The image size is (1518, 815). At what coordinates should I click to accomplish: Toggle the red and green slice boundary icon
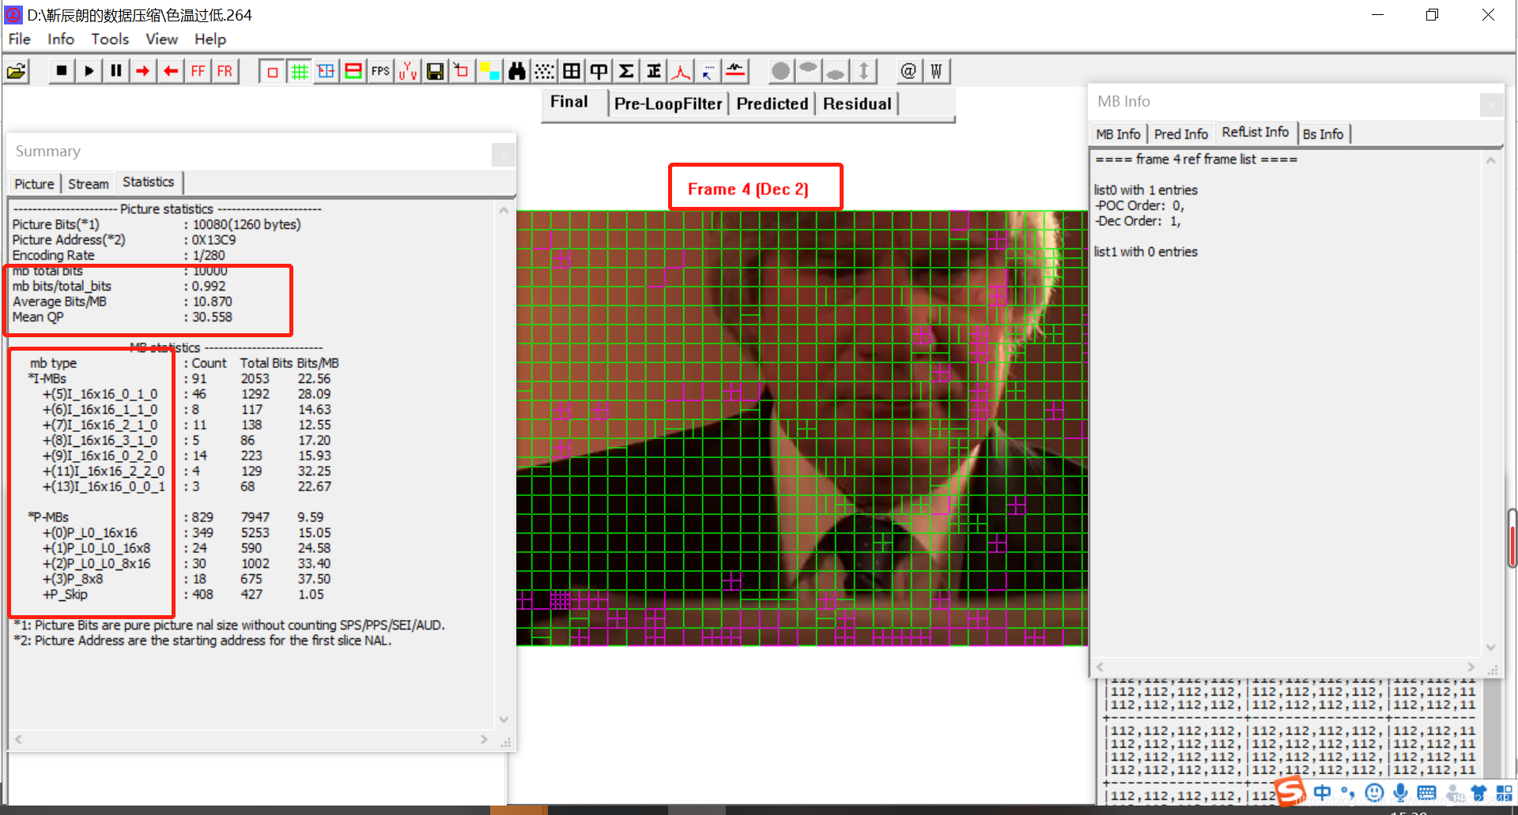[353, 72]
